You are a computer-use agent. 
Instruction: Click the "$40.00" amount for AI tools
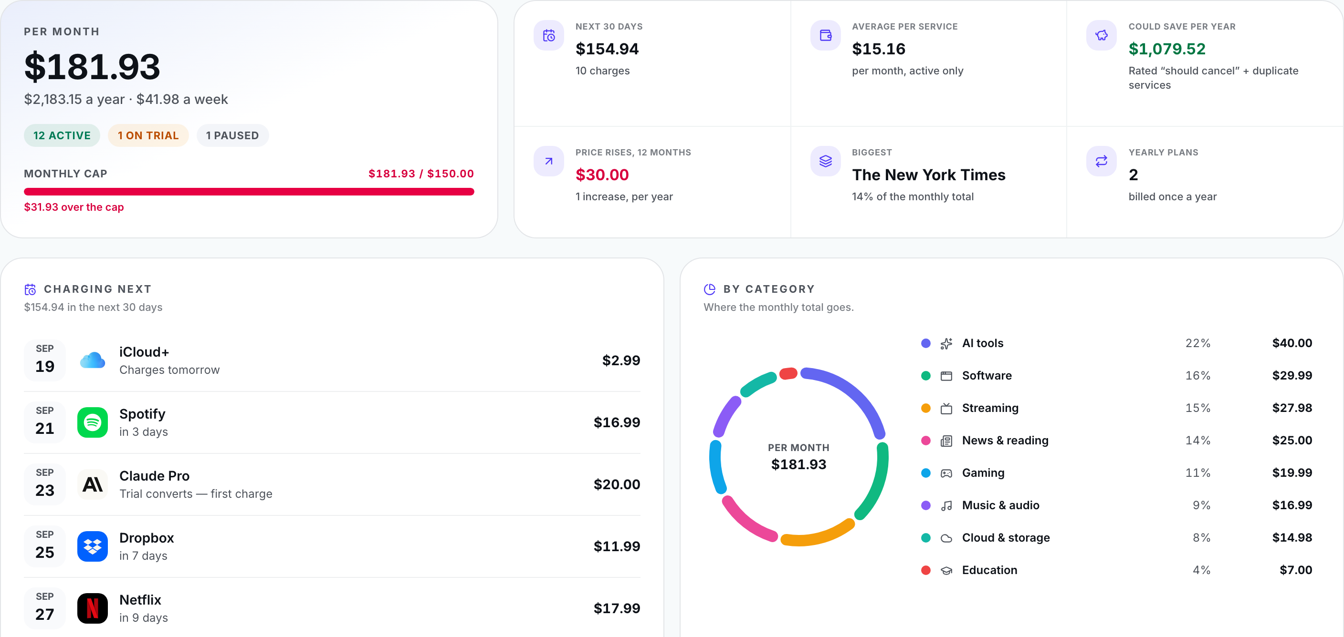(x=1292, y=343)
